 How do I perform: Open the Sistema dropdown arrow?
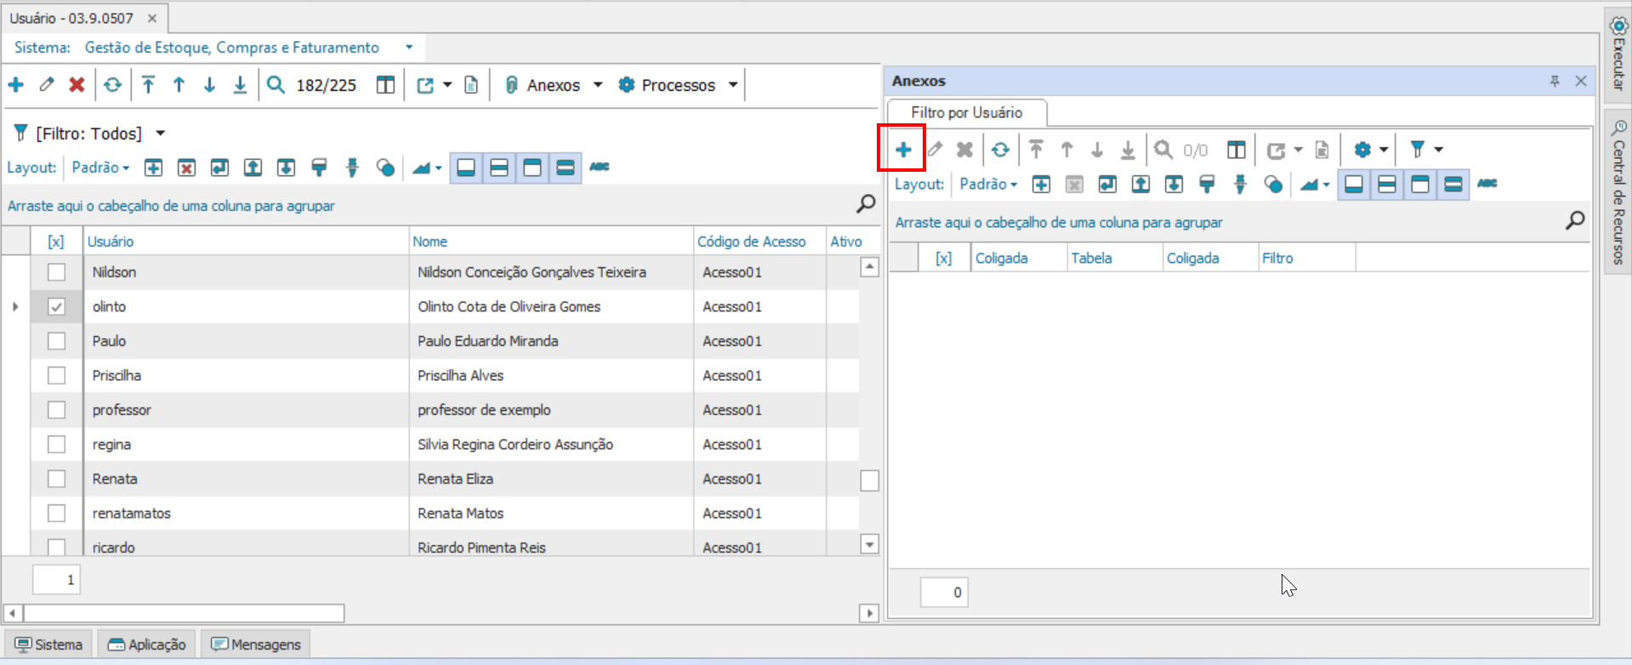click(x=409, y=48)
